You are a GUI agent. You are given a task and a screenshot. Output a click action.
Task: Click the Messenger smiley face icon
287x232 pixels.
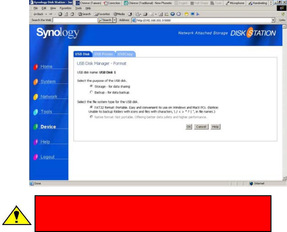(186, 14)
